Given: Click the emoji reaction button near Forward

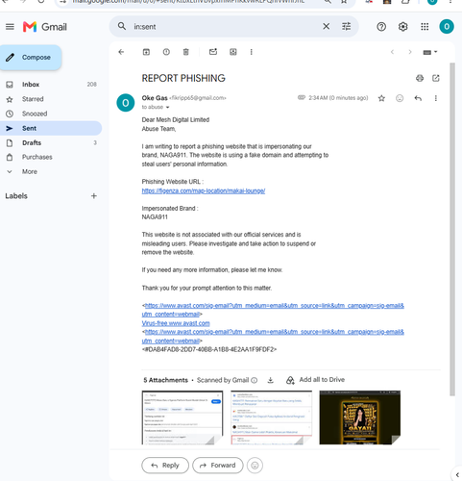Looking at the screenshot, I should tap(255, 466).
